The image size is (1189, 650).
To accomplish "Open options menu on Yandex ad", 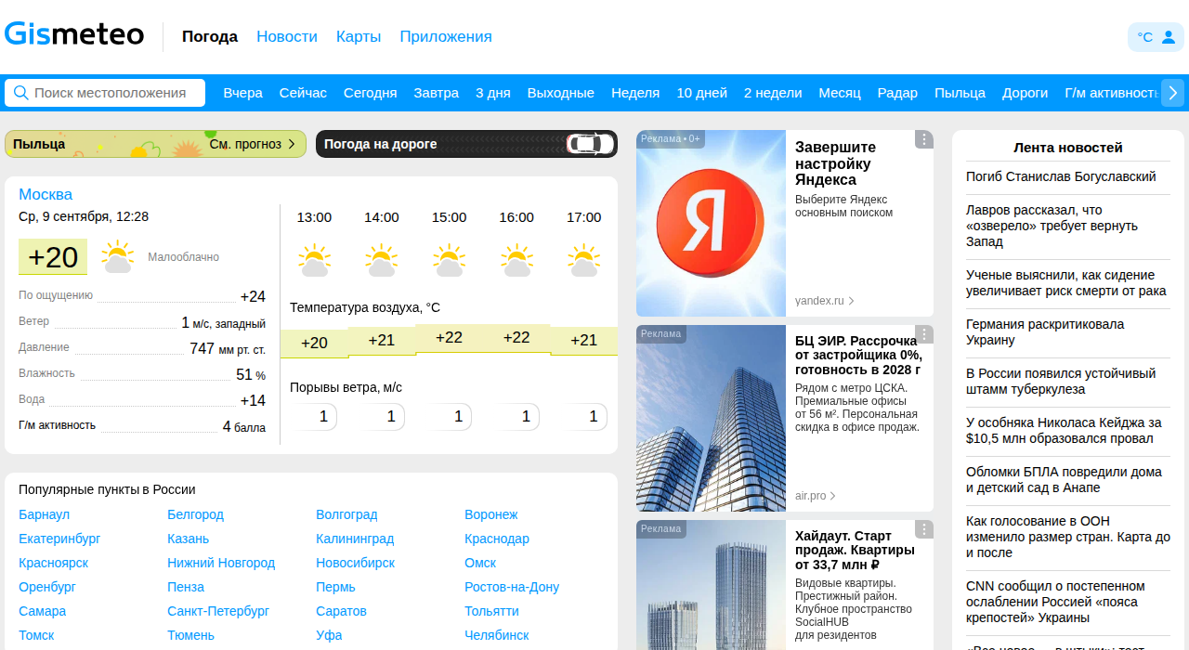I will click(x=923, y=139).
